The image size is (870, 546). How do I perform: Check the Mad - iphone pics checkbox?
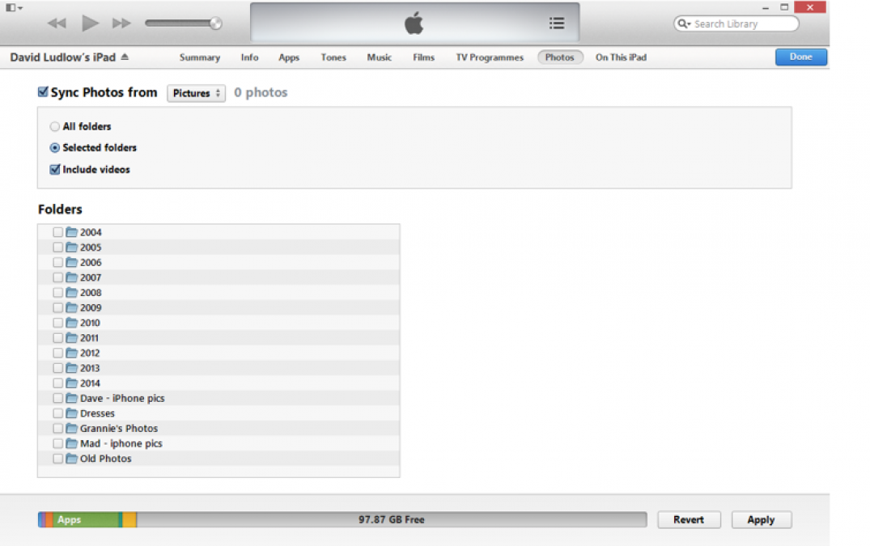[57, 443]
